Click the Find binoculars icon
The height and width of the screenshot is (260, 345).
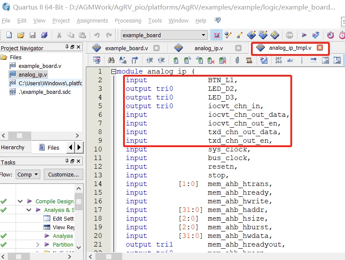(111, 60)
